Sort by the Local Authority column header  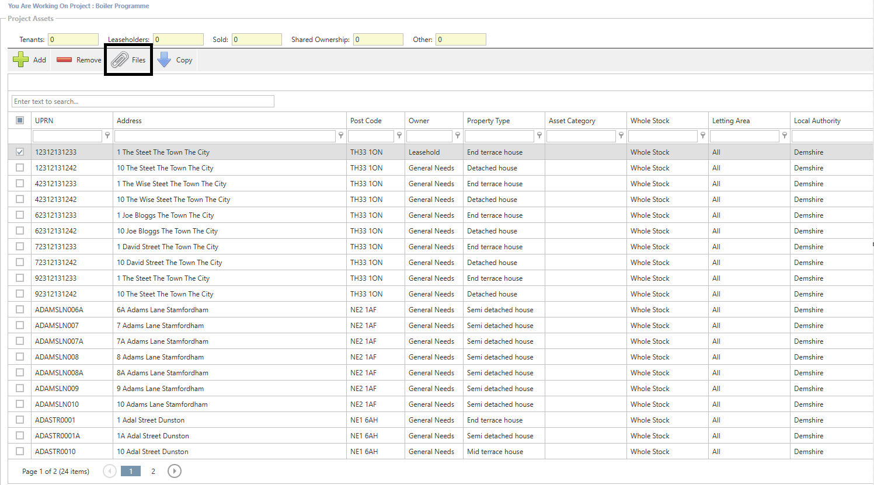tap(817, 121)
